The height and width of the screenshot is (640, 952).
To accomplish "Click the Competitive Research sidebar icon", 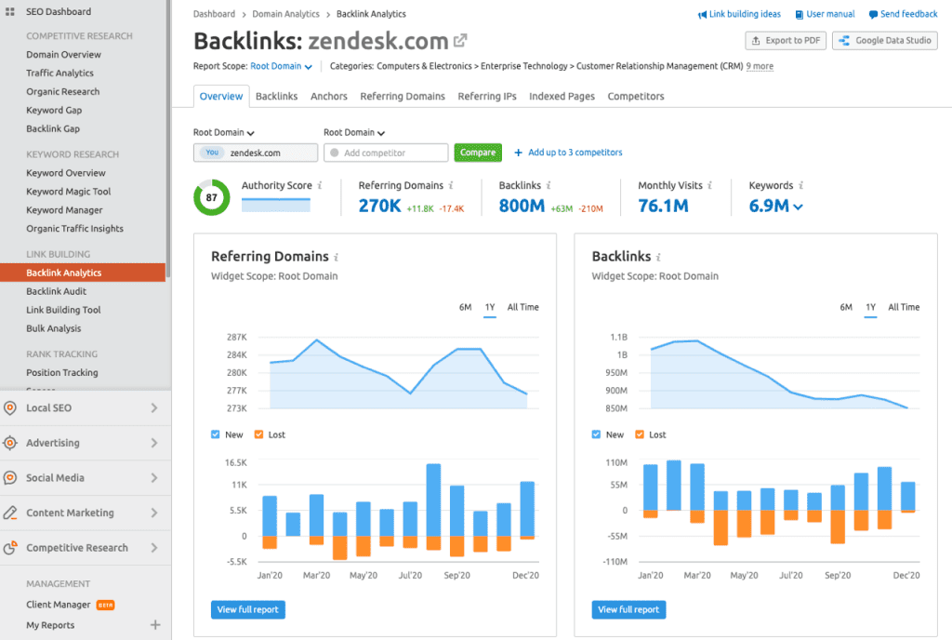I will tap(10, 548).
